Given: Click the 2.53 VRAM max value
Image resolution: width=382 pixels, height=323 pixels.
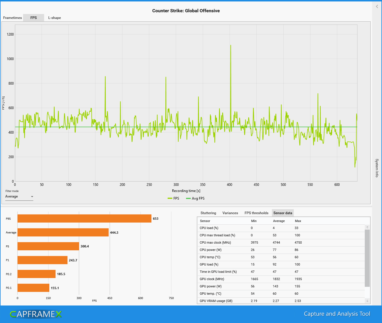Looking at the screenshot, I should click(x=298, y=301).
